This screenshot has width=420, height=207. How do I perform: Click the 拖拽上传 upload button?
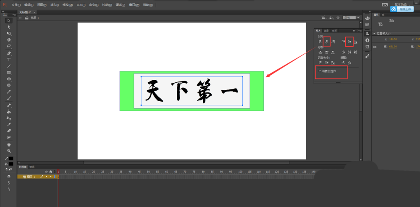[x=403, y=9]
